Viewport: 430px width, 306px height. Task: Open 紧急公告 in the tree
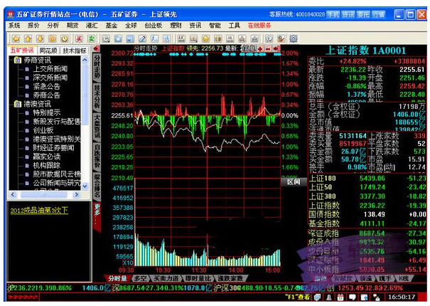click(46, 86)
